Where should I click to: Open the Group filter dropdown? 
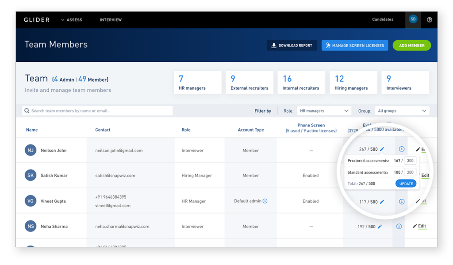tap(402, 111)
